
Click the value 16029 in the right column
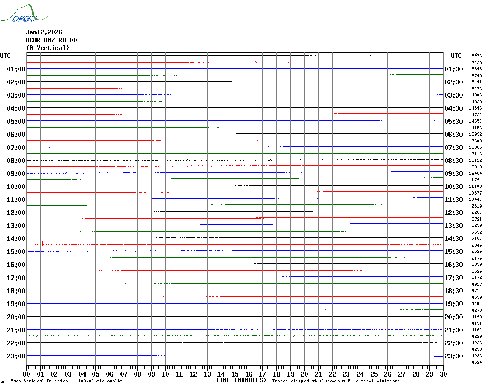(x=476, y=63)
